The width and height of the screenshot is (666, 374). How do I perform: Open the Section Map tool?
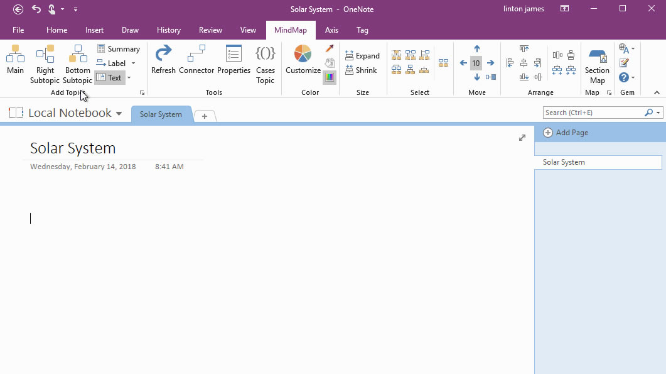click(x=596, y=63)
